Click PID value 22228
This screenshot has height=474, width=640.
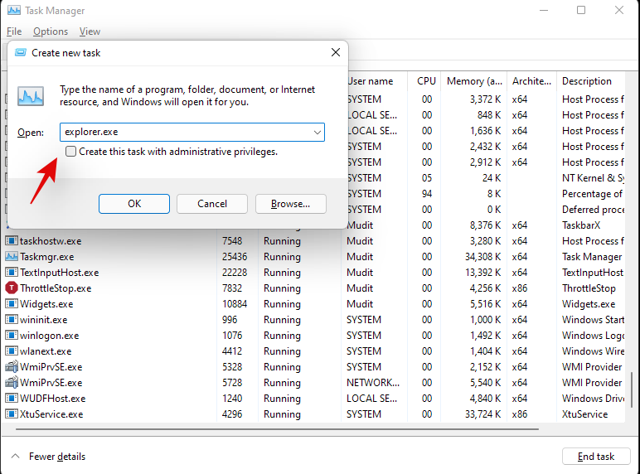pyautogui.click(x=235, y=272)
